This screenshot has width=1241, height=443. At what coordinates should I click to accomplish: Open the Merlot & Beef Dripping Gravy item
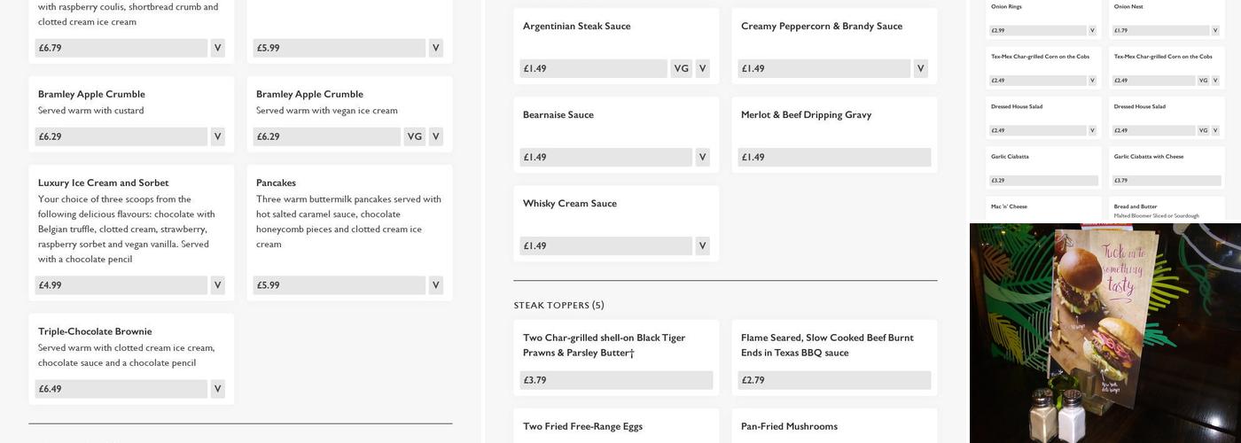click(x=806, y=115)
